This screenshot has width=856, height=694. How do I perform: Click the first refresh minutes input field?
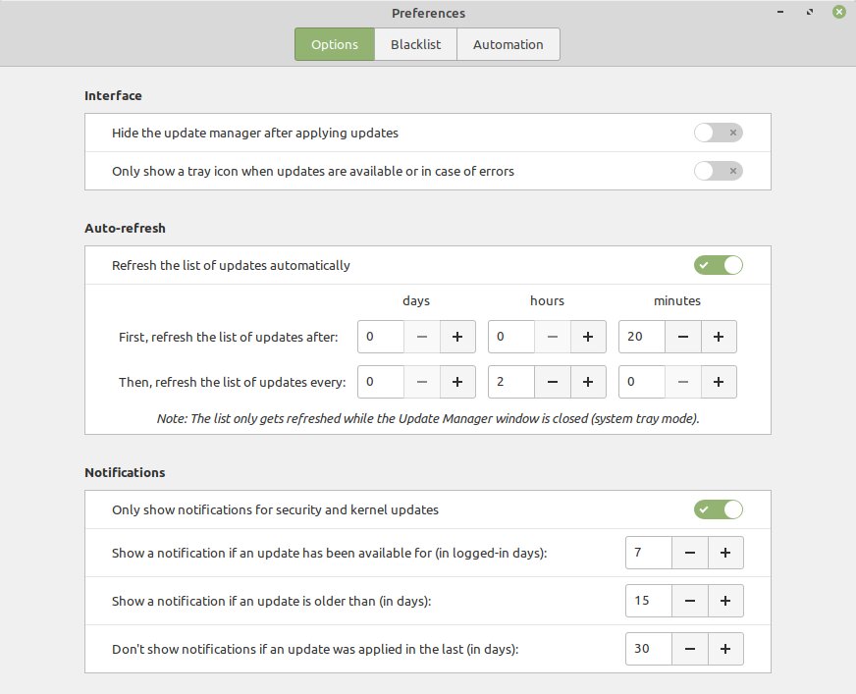(642, 337)
